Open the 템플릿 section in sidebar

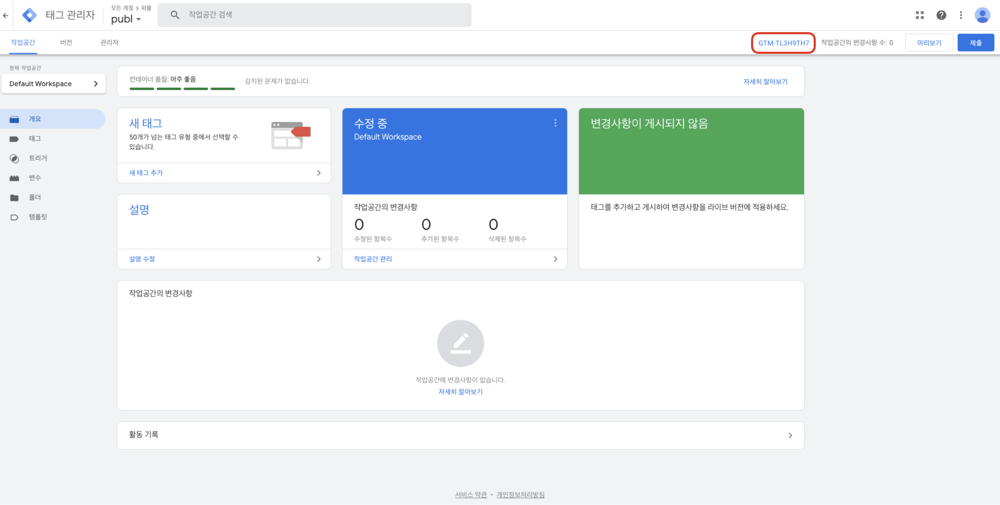[x=38, y=217]
